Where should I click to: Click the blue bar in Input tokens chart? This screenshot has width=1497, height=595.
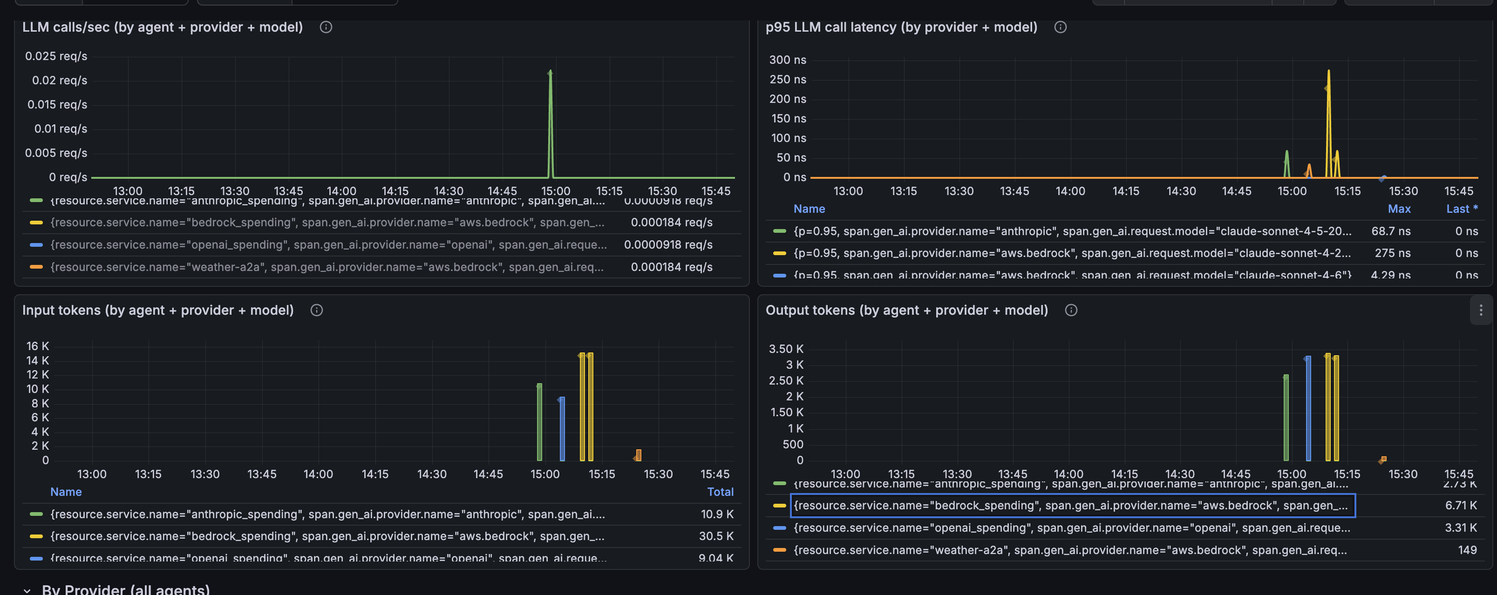click(x=562, y=429)
